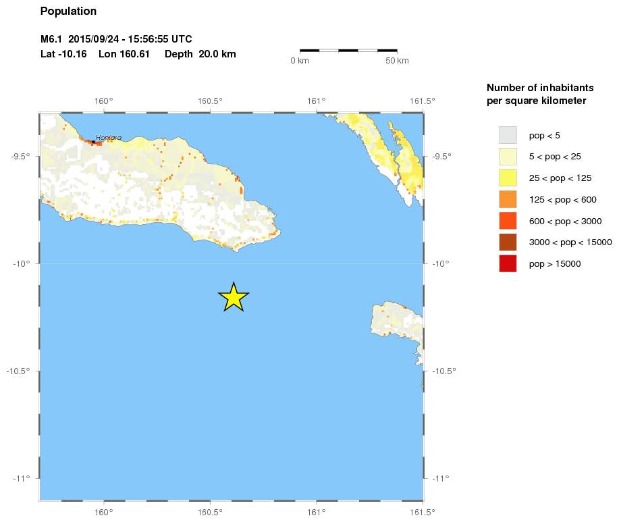Select the red 'pop > 15000' legend swatch
This screenshot has height=522, width=619.
[x=508, y=264]
